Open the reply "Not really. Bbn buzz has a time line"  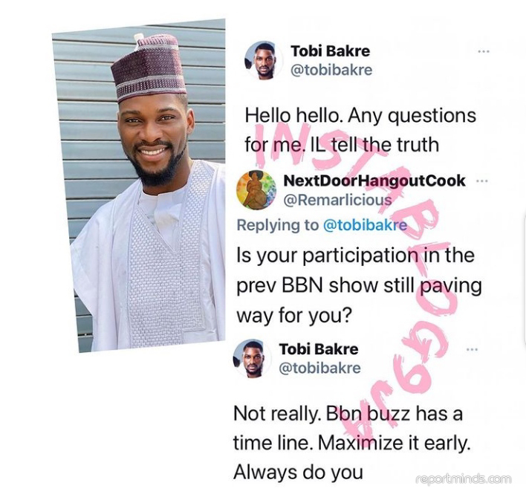[x=351, y=443]
